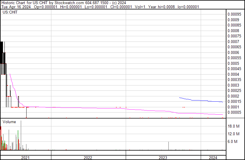Click the blue moving average line

tap(201, 100)
